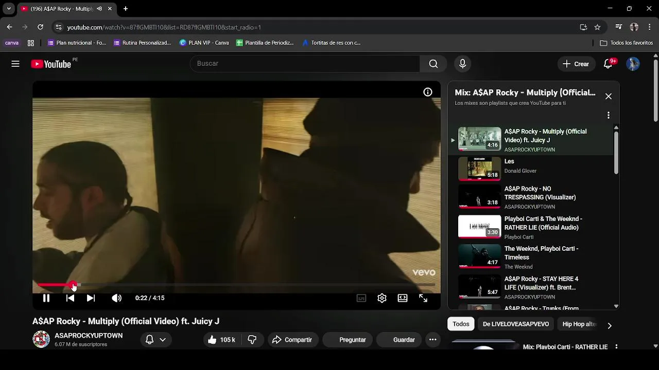Open Plan nutricional bookmark
This screenshot has height=370, width=659.
pos(77,43)
